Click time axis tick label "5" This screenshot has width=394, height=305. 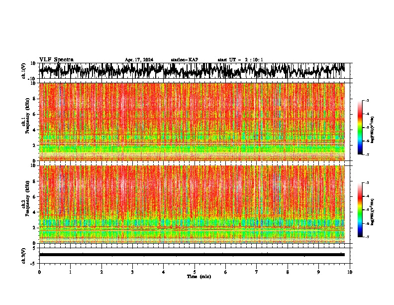[195, 272]
